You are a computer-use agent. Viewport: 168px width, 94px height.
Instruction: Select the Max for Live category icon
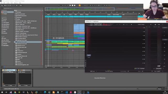pyautogui.click(x=2, y=28)
